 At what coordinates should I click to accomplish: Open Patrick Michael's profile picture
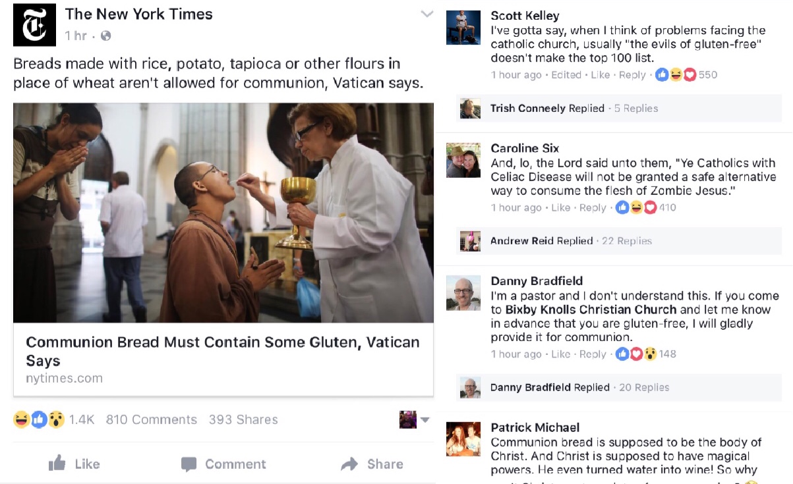point(463,440)
